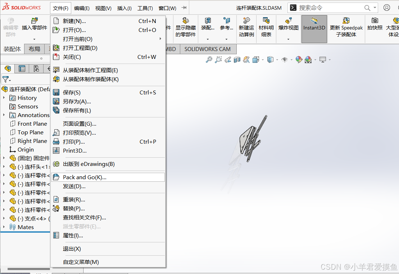Click Reference Geometry (参考...) toolbar icon

tap(226, 20)
